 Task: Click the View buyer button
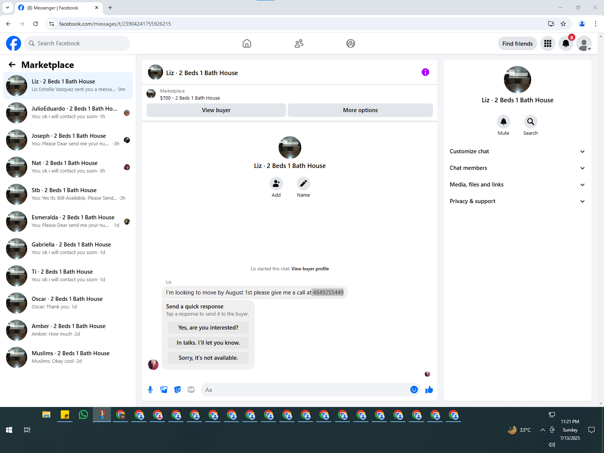coord(216,110)
